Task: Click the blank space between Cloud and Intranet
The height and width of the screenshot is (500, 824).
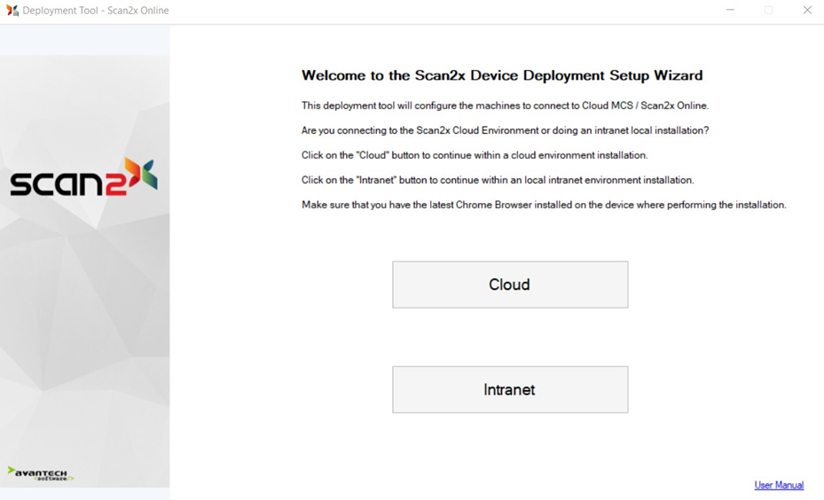Action: pyautogui.click(x=510, y=337)
